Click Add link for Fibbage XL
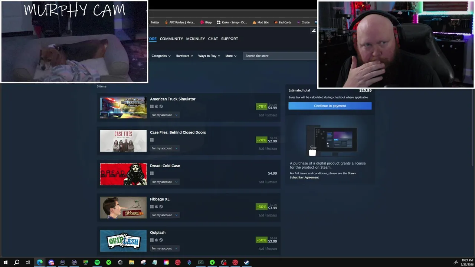 point(261,215)
